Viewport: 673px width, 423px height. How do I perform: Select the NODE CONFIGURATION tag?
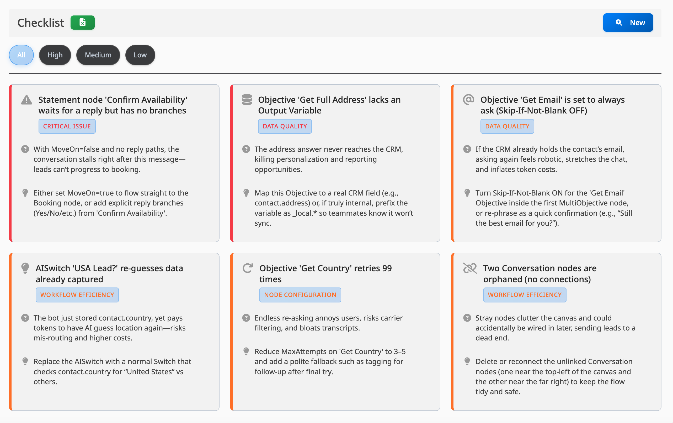[300, 295]
